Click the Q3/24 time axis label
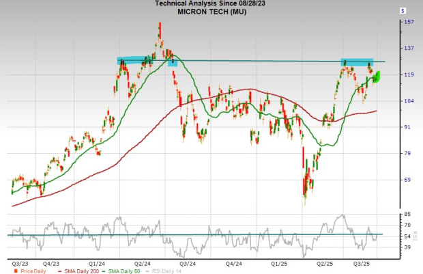The width and height of the screenshot is (423, 274). click(x=188, y=264)
